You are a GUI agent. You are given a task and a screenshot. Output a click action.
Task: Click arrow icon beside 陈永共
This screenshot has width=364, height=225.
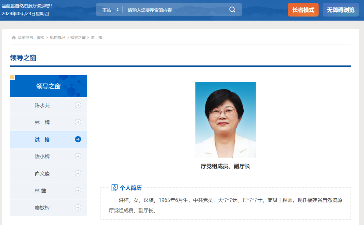pyautogui.click(x=78, y=105)
